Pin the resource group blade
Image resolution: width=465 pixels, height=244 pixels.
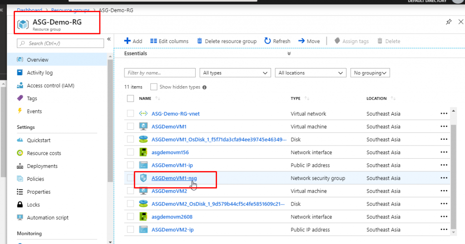click(449, 22)
